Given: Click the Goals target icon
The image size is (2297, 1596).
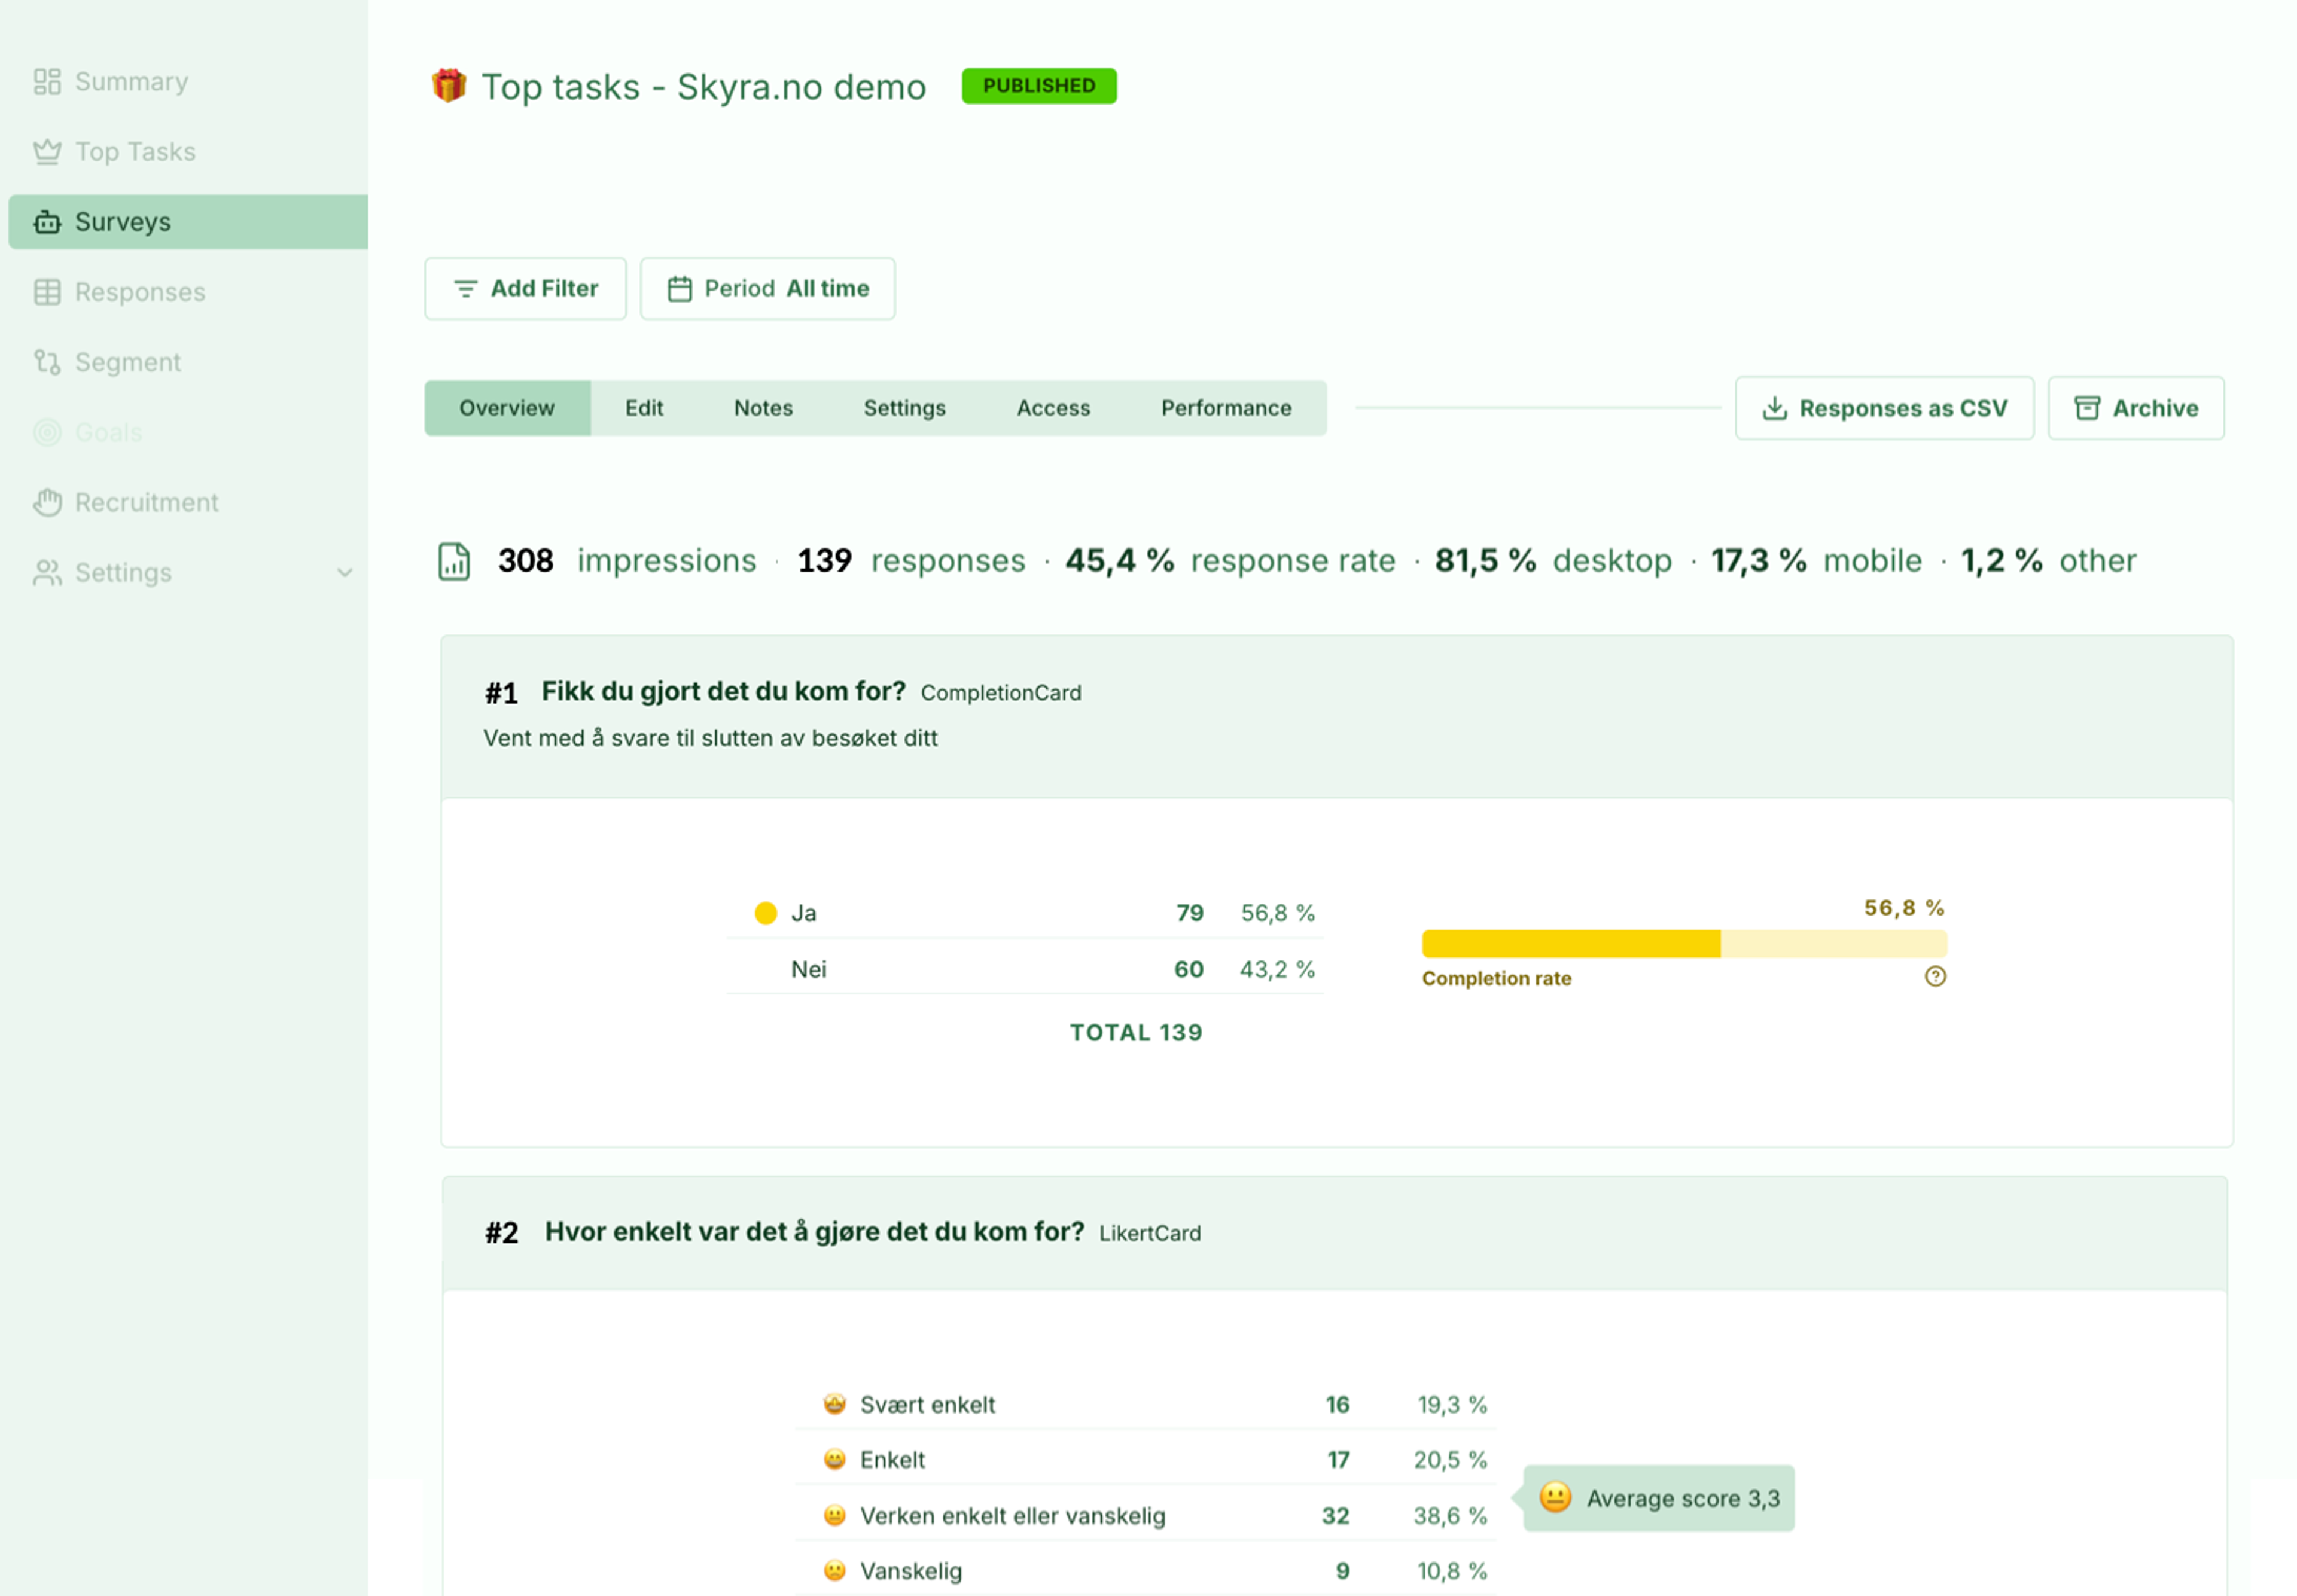Looking at the screenshot, I should pyautogui.click(x=47, y=432).
